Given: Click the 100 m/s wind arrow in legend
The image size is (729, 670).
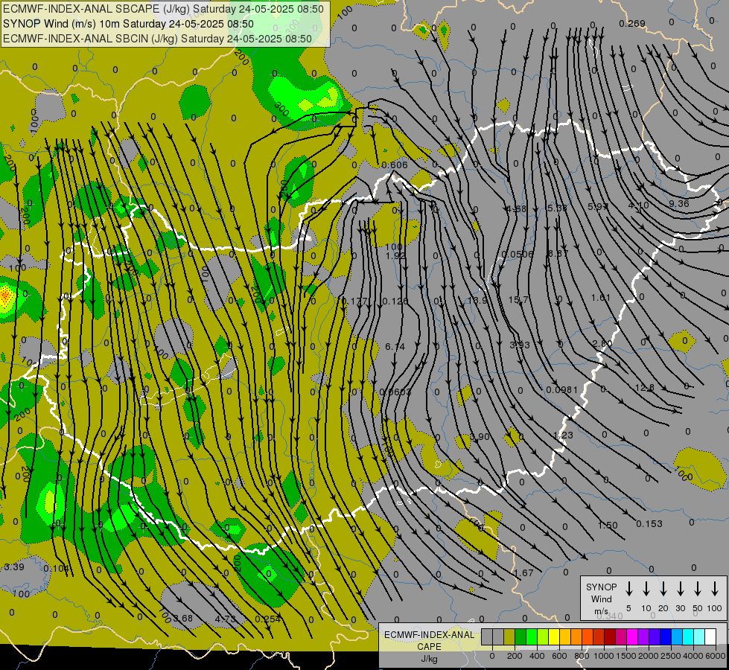Looking at the screenshot, I should pyautogui.click(x=715, y=589).
